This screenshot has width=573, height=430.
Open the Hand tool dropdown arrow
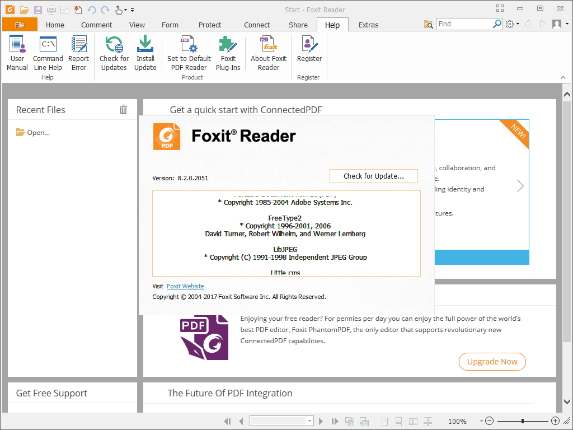pos(125,10)
